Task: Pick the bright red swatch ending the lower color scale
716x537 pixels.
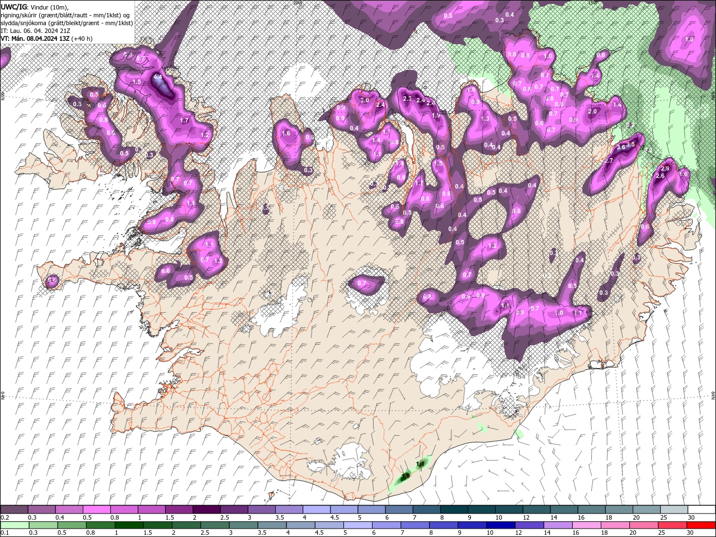Action: point(701,525)
